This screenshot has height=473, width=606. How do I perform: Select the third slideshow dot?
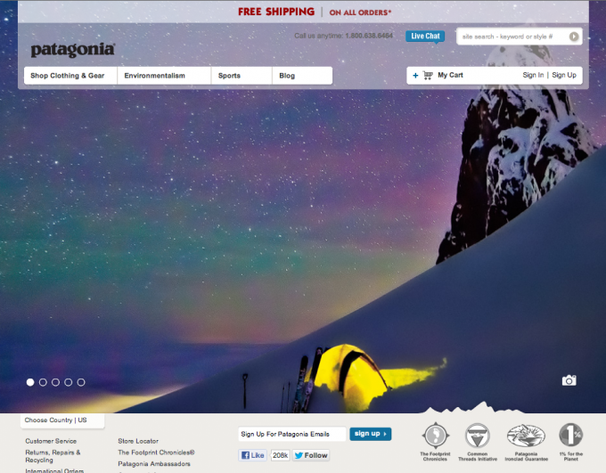55,382
